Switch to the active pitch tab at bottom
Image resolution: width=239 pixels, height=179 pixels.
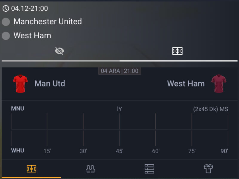31,169
